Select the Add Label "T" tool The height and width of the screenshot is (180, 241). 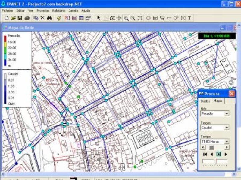[189, 18]
